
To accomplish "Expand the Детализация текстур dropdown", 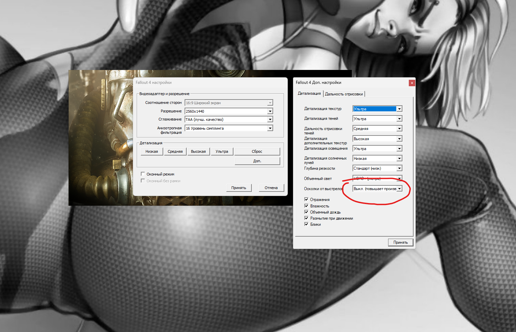I will pos(399,109).
